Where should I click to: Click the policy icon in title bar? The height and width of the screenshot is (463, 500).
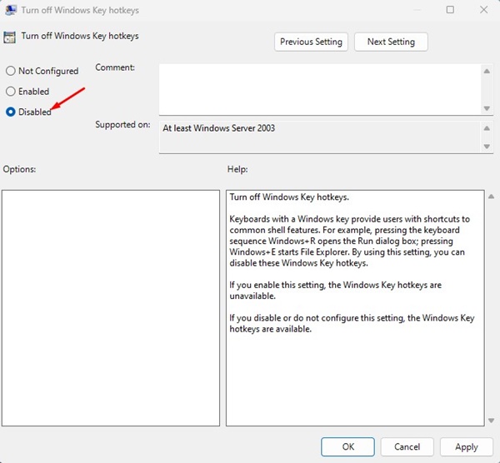[11, 10]
